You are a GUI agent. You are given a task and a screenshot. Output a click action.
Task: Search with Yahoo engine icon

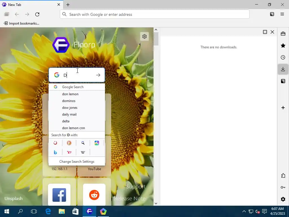[x=69, y=152]
